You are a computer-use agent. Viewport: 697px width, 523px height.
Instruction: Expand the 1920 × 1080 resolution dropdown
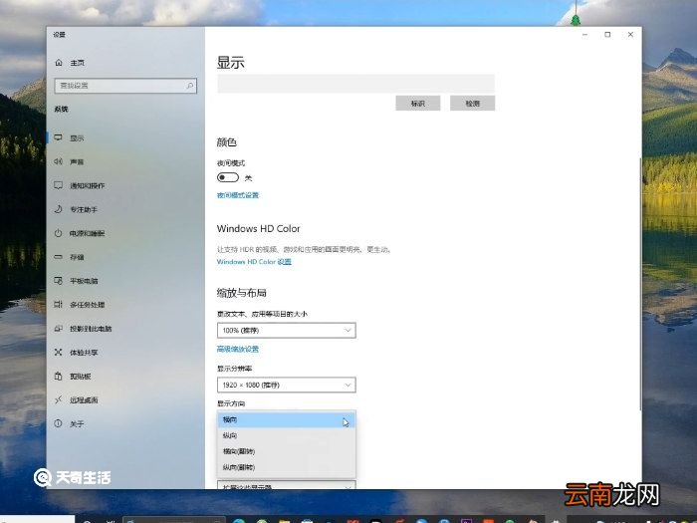(287, 386)
